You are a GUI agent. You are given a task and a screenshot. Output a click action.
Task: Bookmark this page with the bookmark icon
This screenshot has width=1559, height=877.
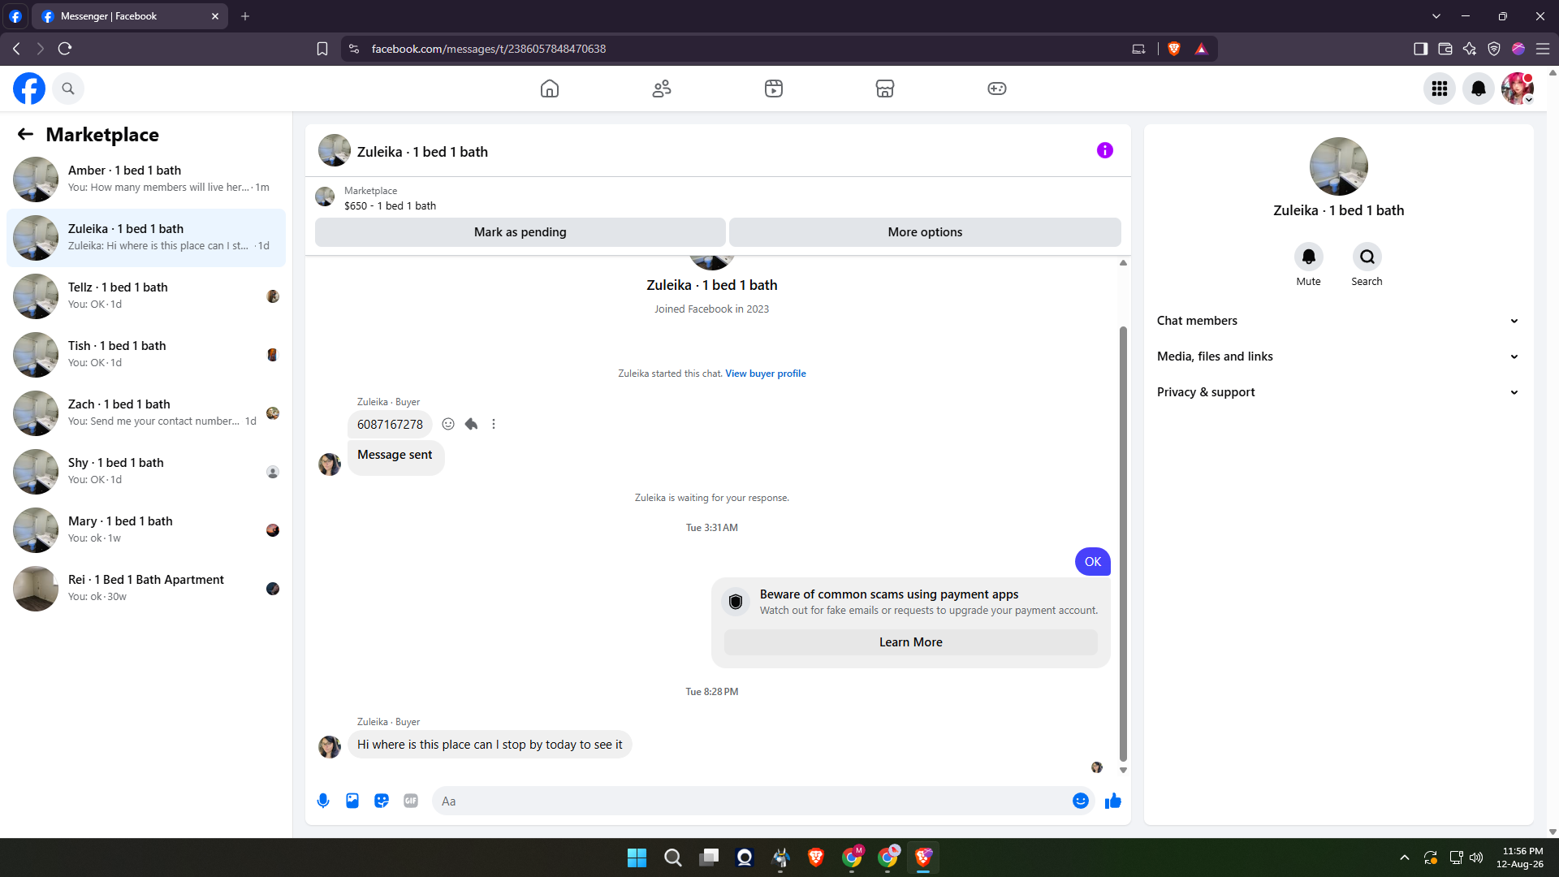pos(322,49)
